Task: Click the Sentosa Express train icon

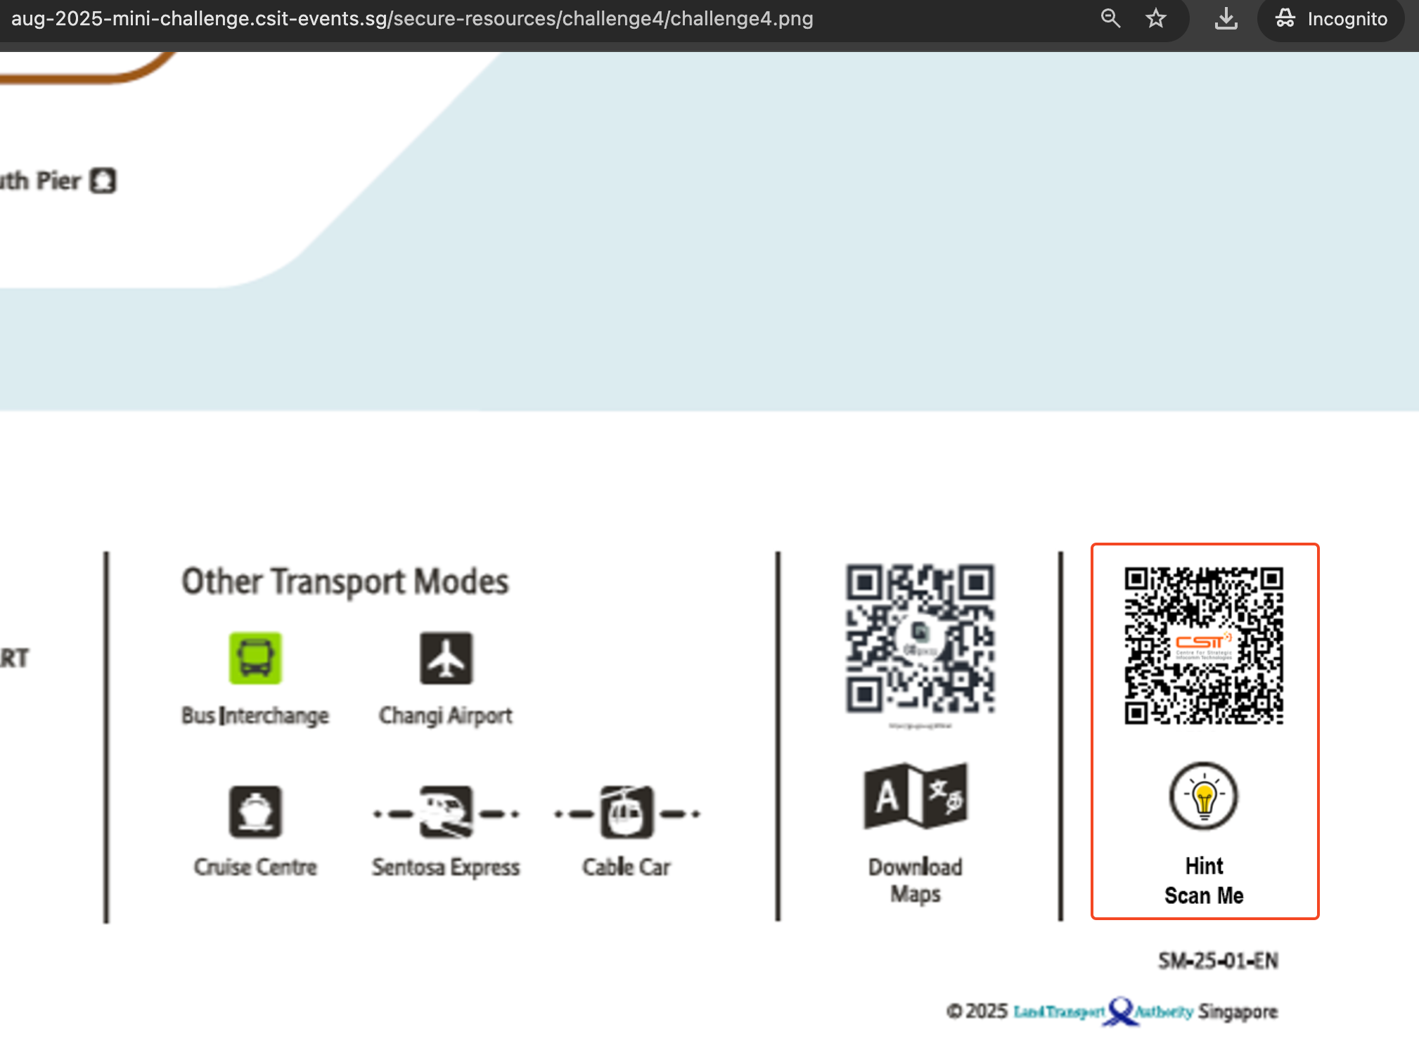Action: click(x=446, y=812)
